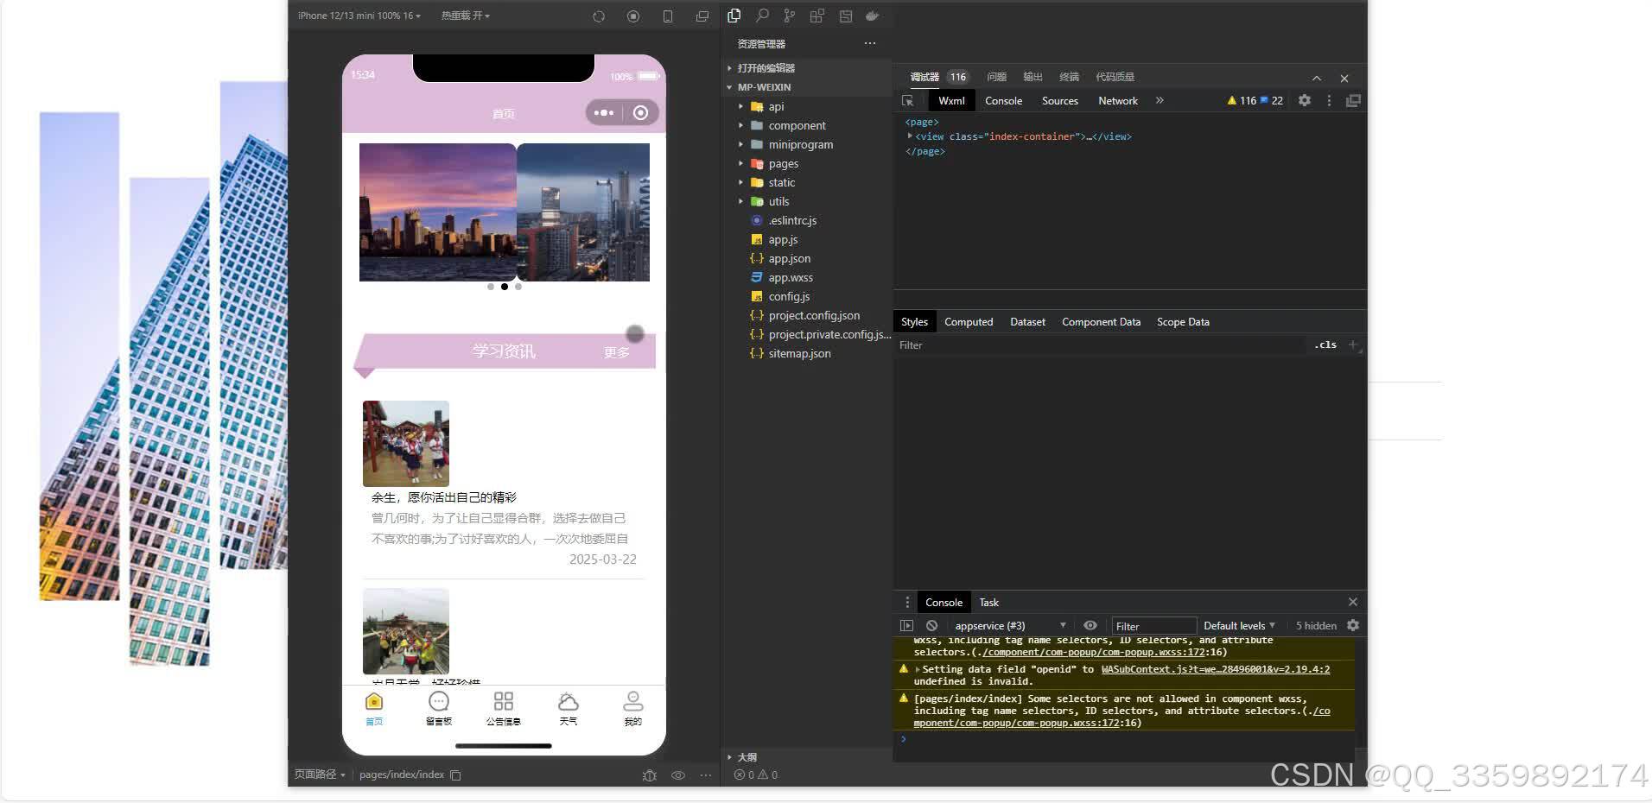The image size is (1652, 803).
Task: Toggle page visibility eye icon in status bar
Action: coord(677,775)
